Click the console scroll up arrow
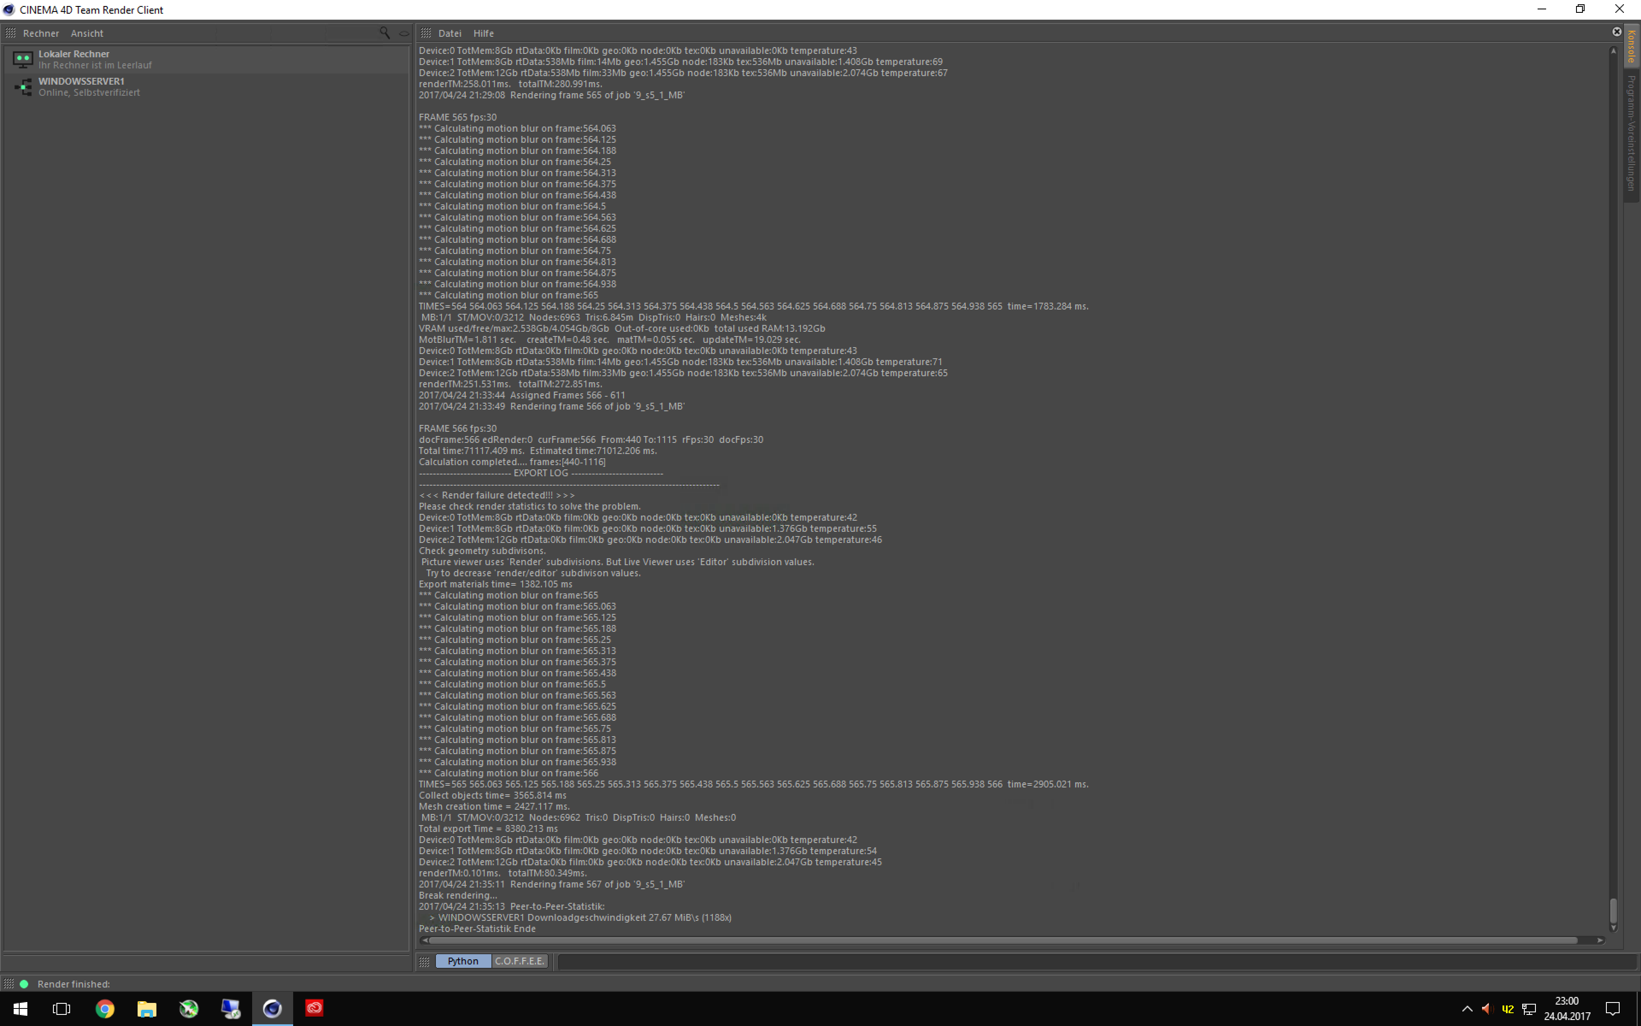Image resolution: width=1641 pixels, height=1026 pixels. [x=1614, y=50]
